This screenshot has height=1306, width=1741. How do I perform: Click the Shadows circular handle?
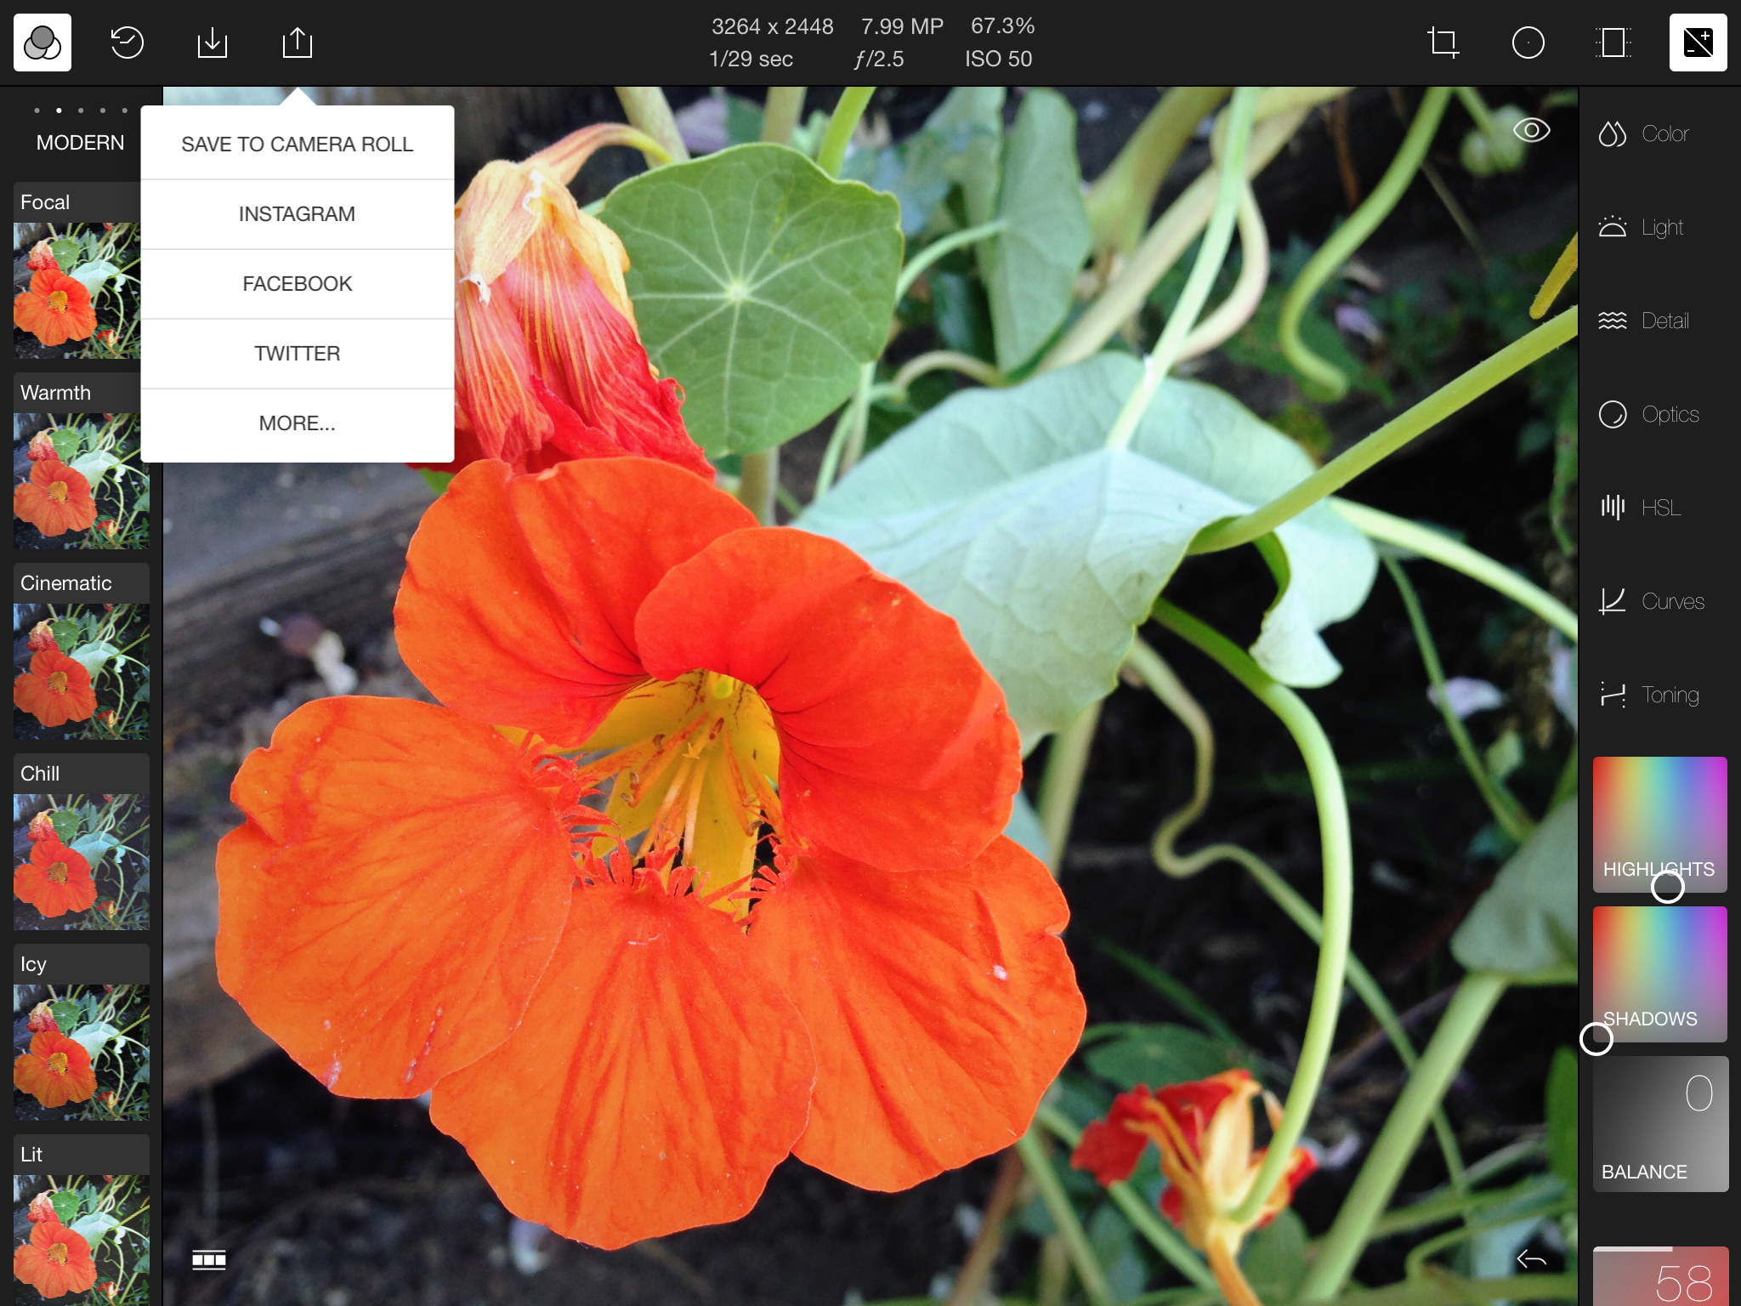[x=1596, y=1038]
